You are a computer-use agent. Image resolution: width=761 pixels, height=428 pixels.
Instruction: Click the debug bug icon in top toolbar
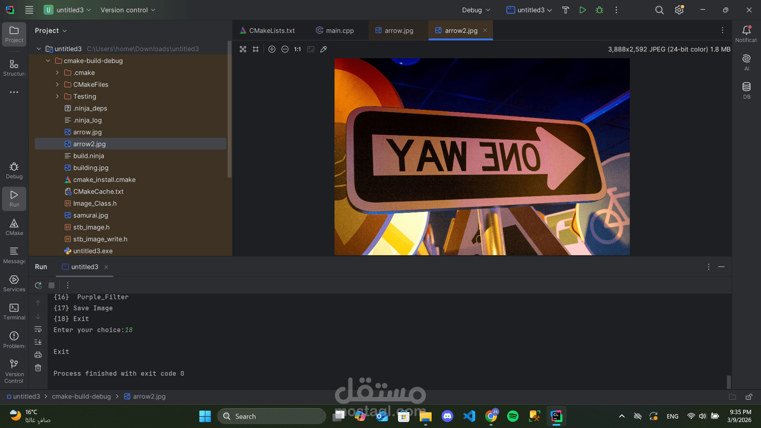(599, 10)
